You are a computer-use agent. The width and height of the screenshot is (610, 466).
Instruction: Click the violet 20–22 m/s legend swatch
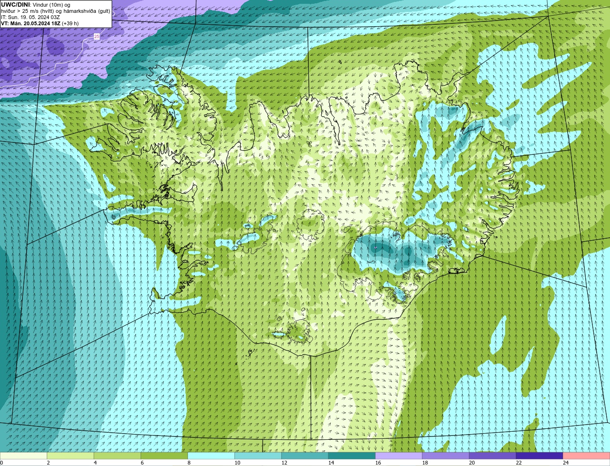(x=493, y=456)
